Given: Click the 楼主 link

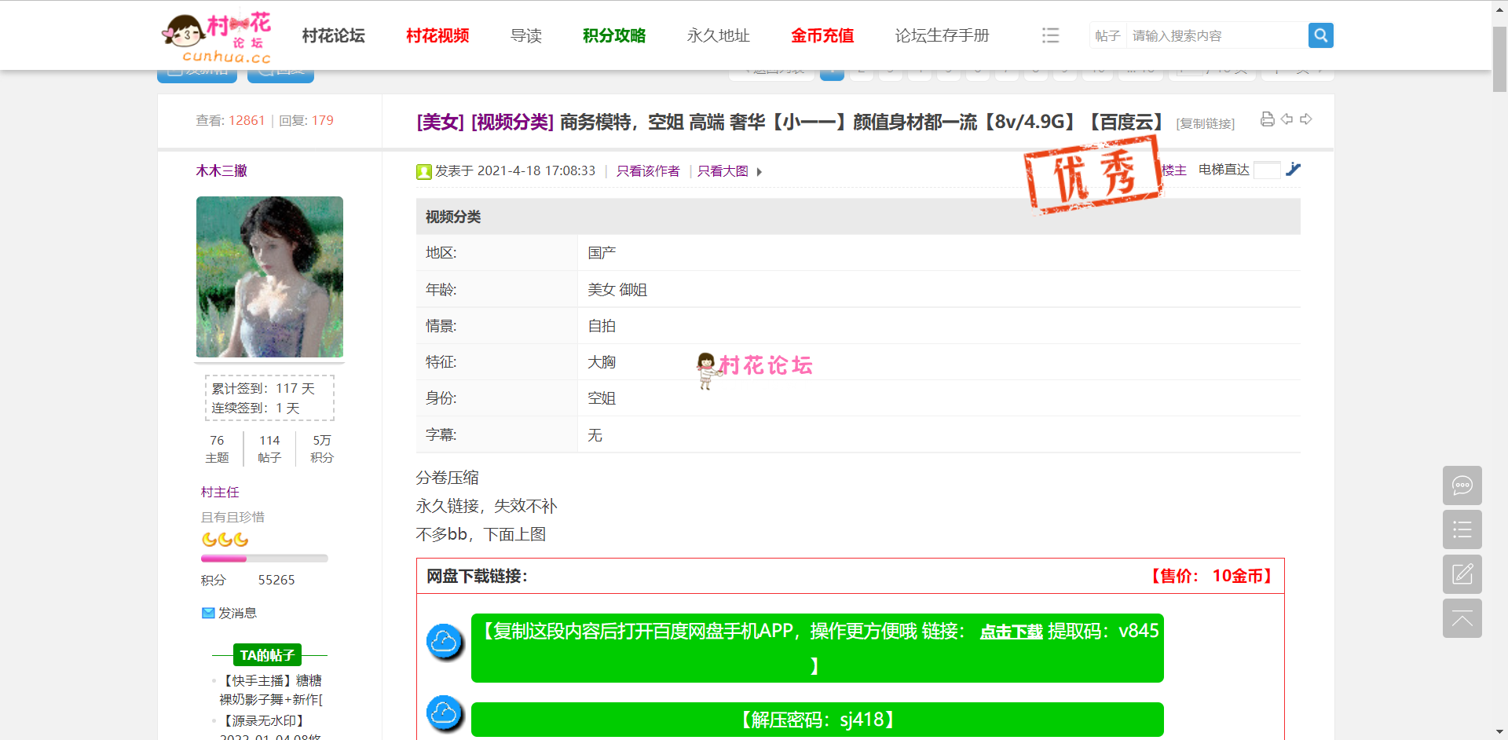Looking at the screenshot, I should point(1174,170).
